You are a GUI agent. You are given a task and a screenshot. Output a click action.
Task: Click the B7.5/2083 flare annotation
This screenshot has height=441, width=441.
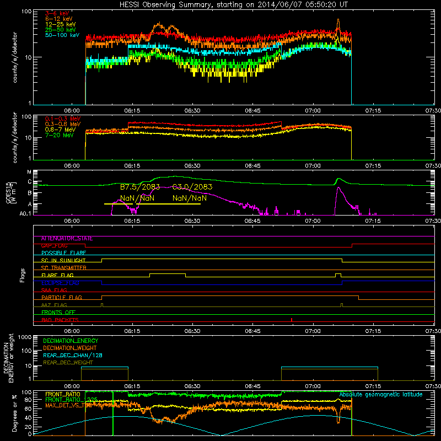[x=140, y=187]
